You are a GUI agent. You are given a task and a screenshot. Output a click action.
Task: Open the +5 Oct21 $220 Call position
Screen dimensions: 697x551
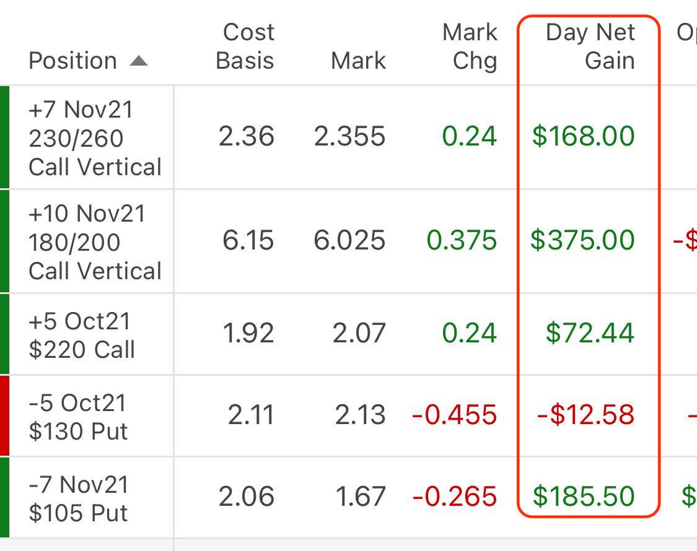81,336
